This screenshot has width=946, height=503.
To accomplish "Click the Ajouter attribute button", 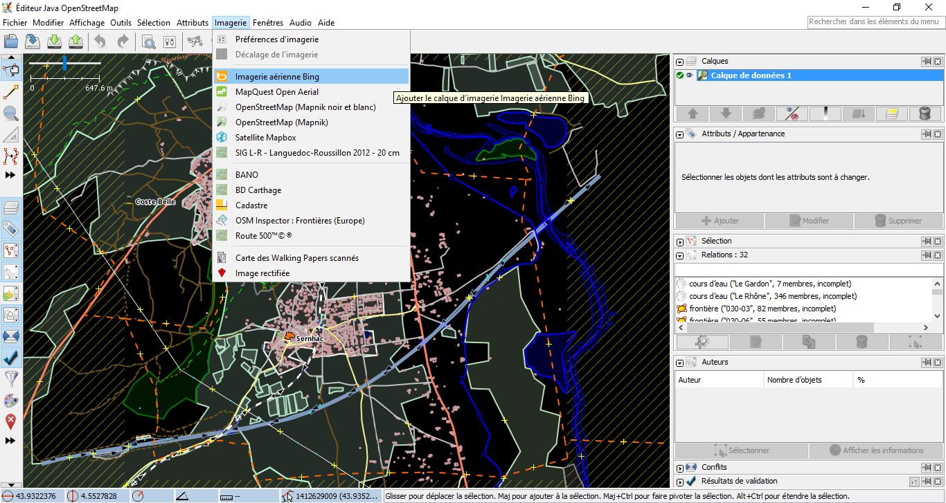I will point(720,221).
